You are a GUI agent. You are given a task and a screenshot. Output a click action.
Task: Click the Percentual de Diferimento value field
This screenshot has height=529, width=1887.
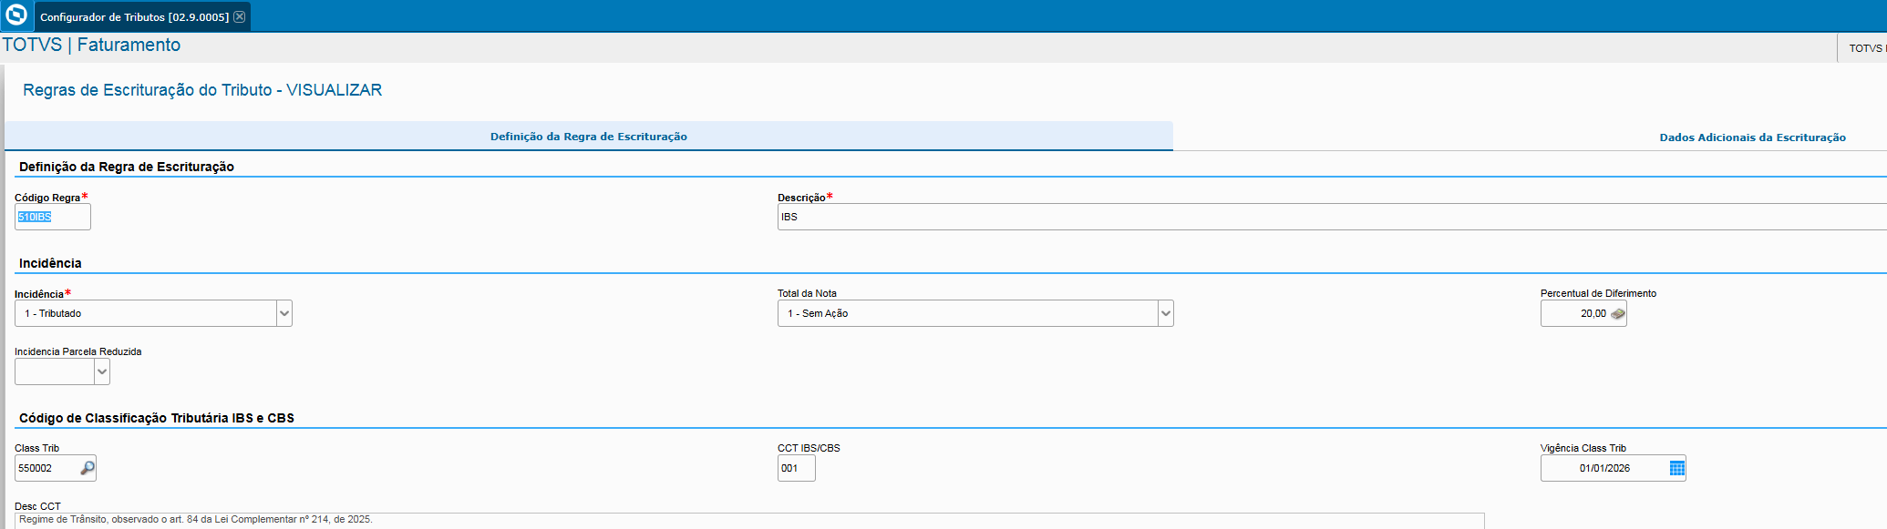(1575, 313)
